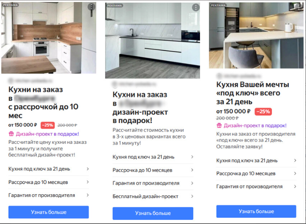Viewport: 306px width, 224px height.
Task: Click gift icon in third ad card
Action: click(x=219, y=125)
